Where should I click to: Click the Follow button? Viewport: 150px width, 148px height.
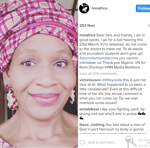click(x=143, y=8)
